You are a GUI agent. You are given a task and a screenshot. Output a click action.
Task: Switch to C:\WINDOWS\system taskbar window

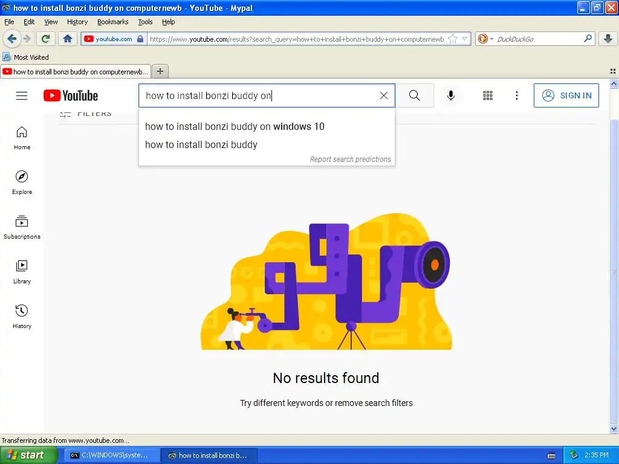point(112,455)
